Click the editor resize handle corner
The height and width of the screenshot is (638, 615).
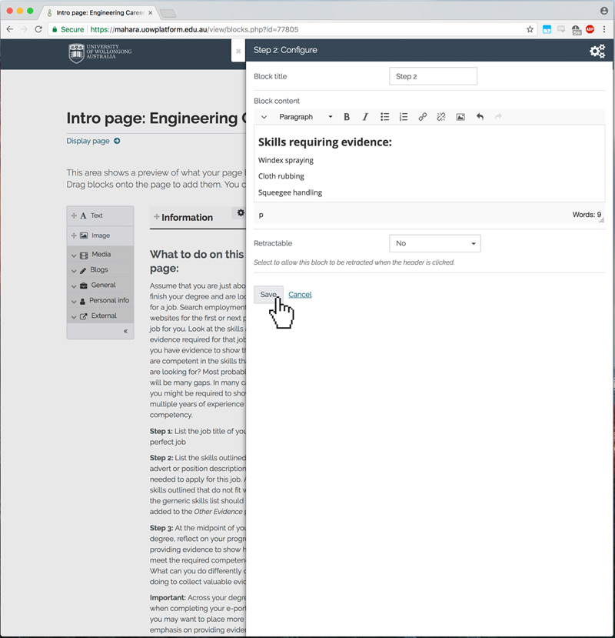[x=601, y=219]
